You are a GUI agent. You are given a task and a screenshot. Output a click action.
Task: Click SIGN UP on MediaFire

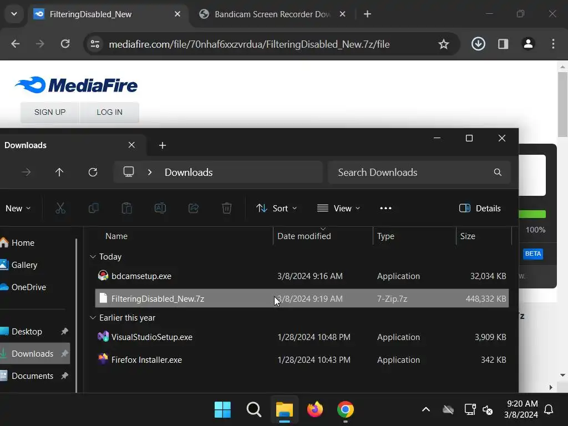tap(50, 112)
